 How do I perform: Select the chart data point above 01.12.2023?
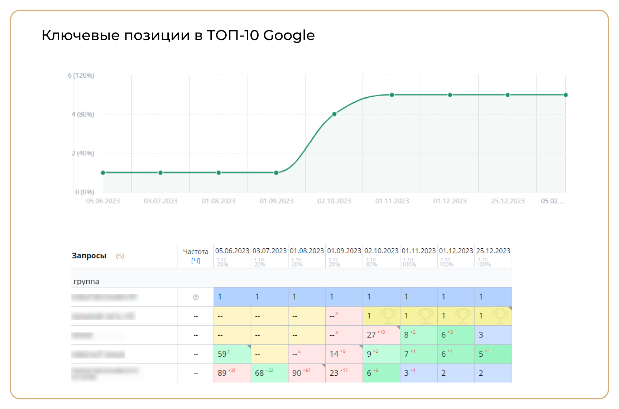(x=450, y=95)
